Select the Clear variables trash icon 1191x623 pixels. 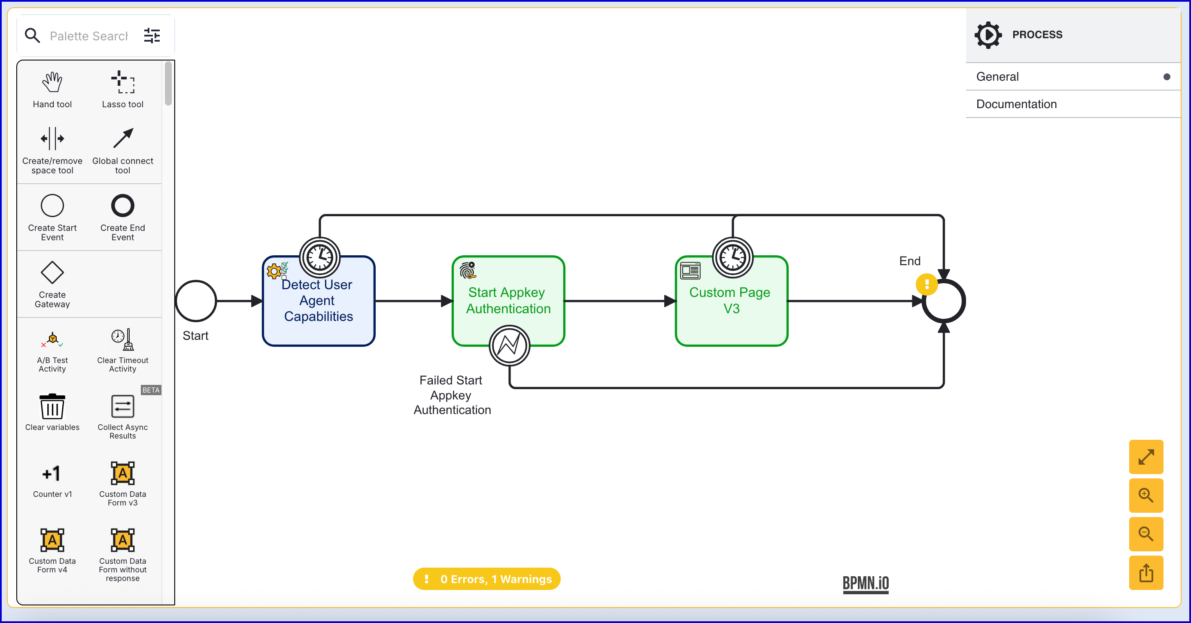[x=52, y=407]
